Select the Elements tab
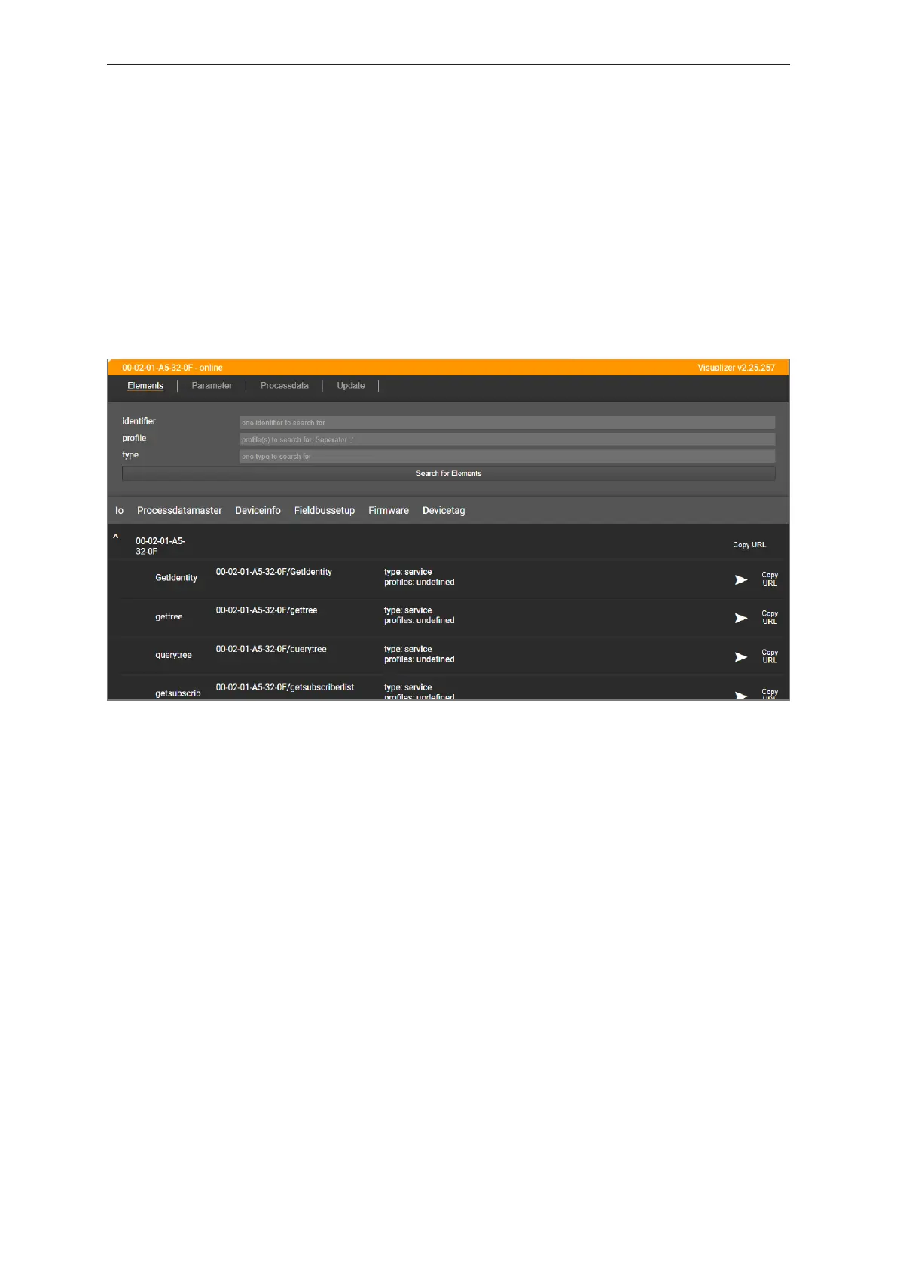Image resolution: width=897 pixels, height=1269 pixels. coord(145,386)
